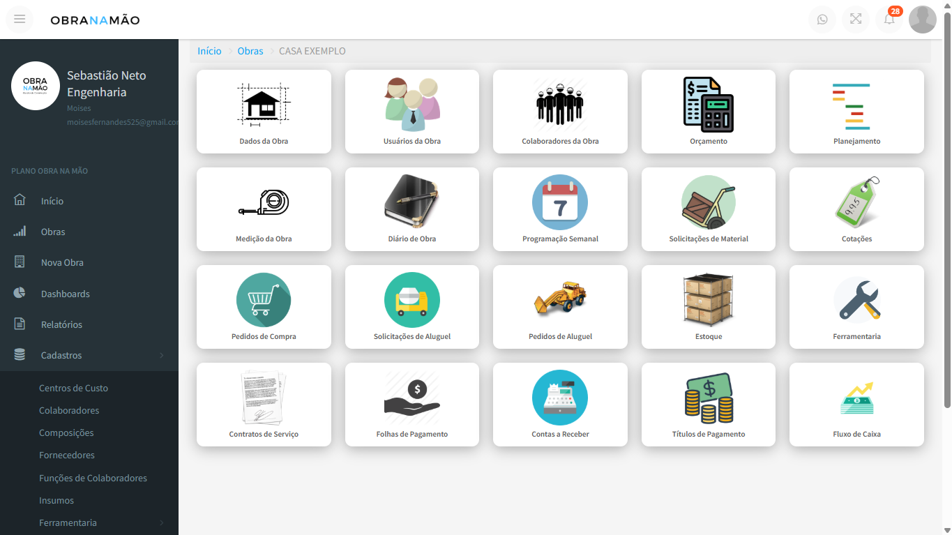This screenshot has height=535, width=952.
Task: Click the Obra na Mão company logo
Action: coord(36,86)
